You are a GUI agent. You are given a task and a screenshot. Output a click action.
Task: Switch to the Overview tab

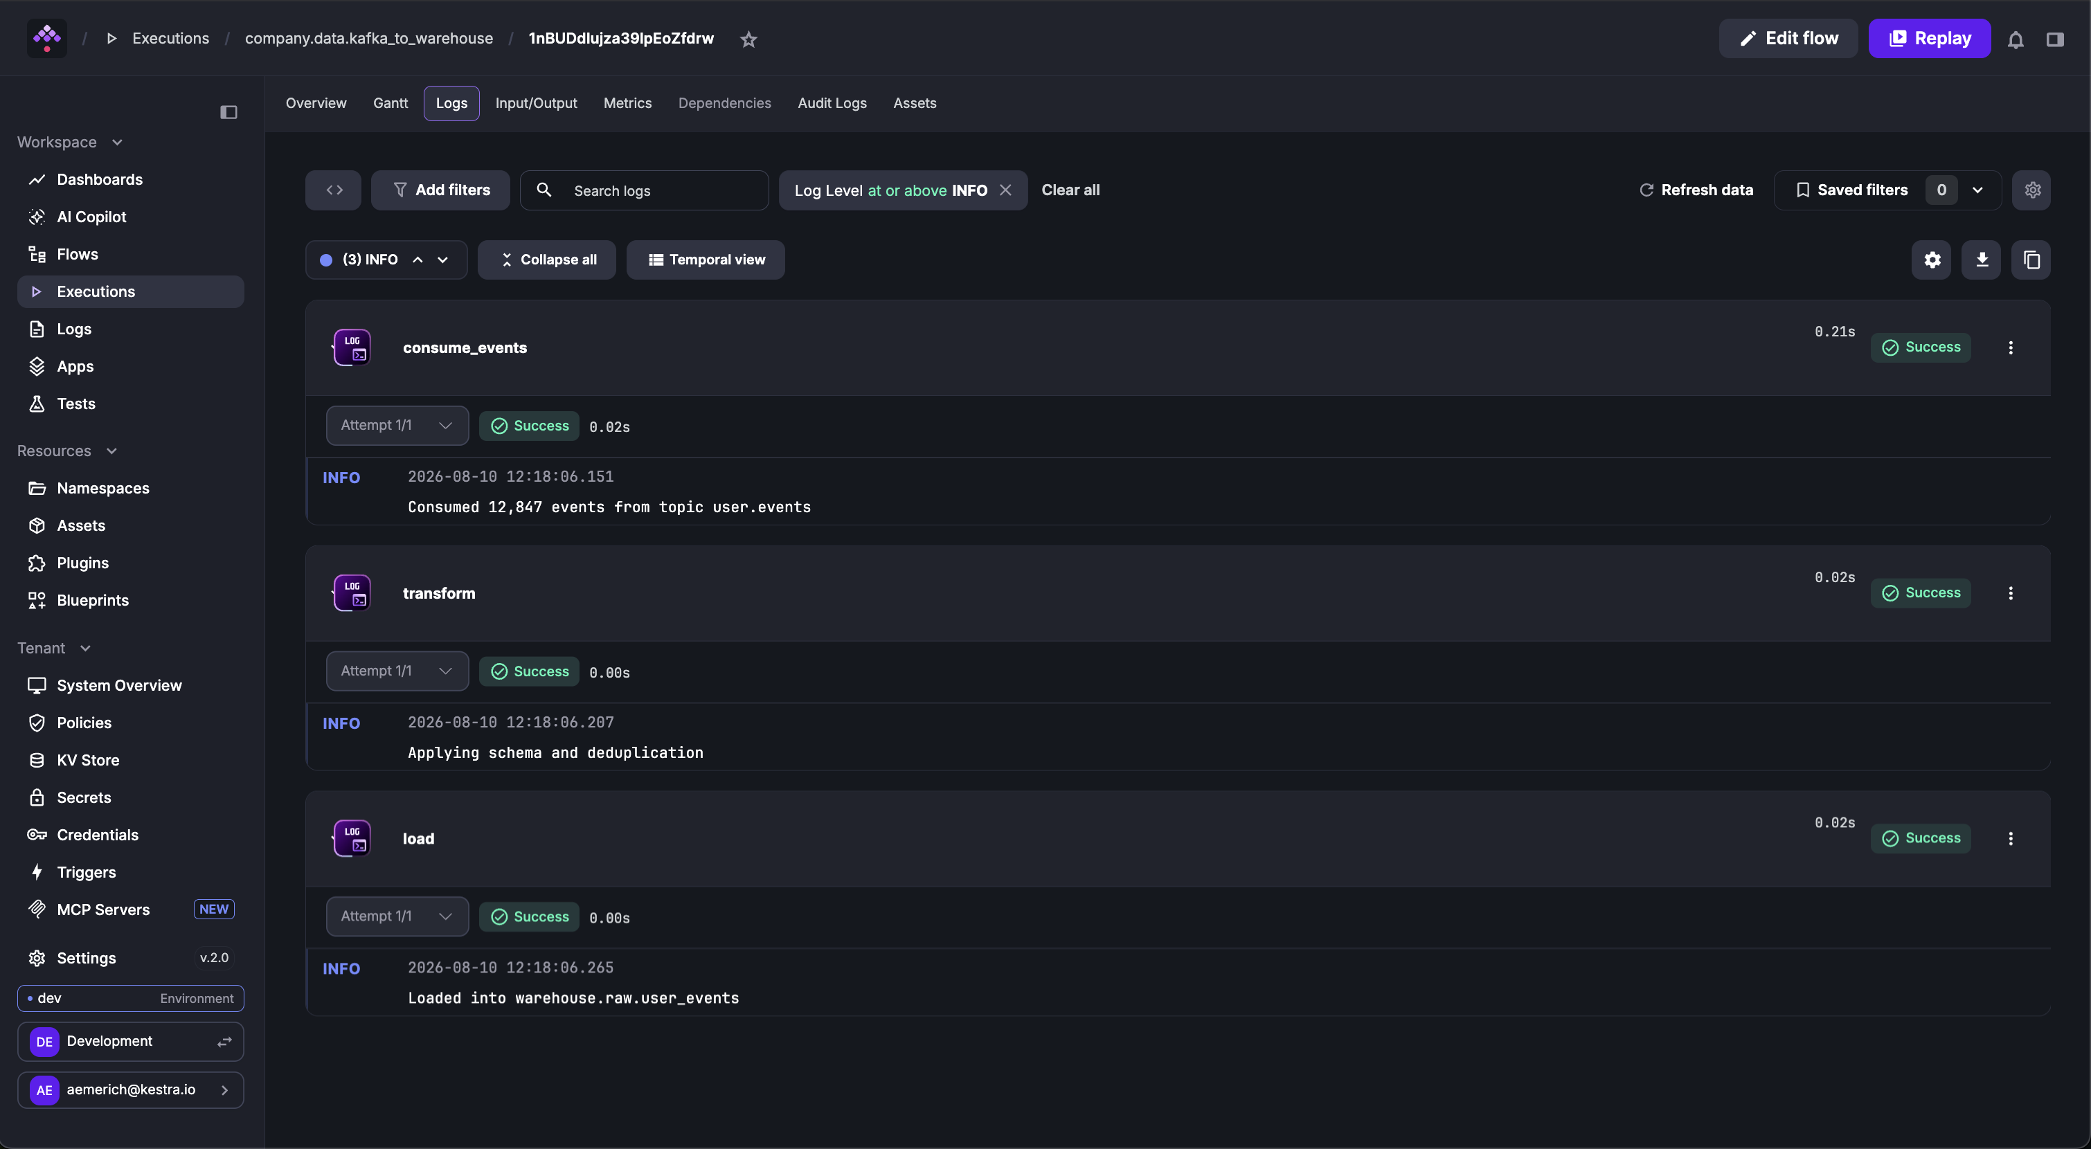316,103
